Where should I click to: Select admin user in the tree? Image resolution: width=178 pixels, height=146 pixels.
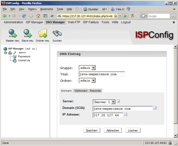click(x=22, y=52)
